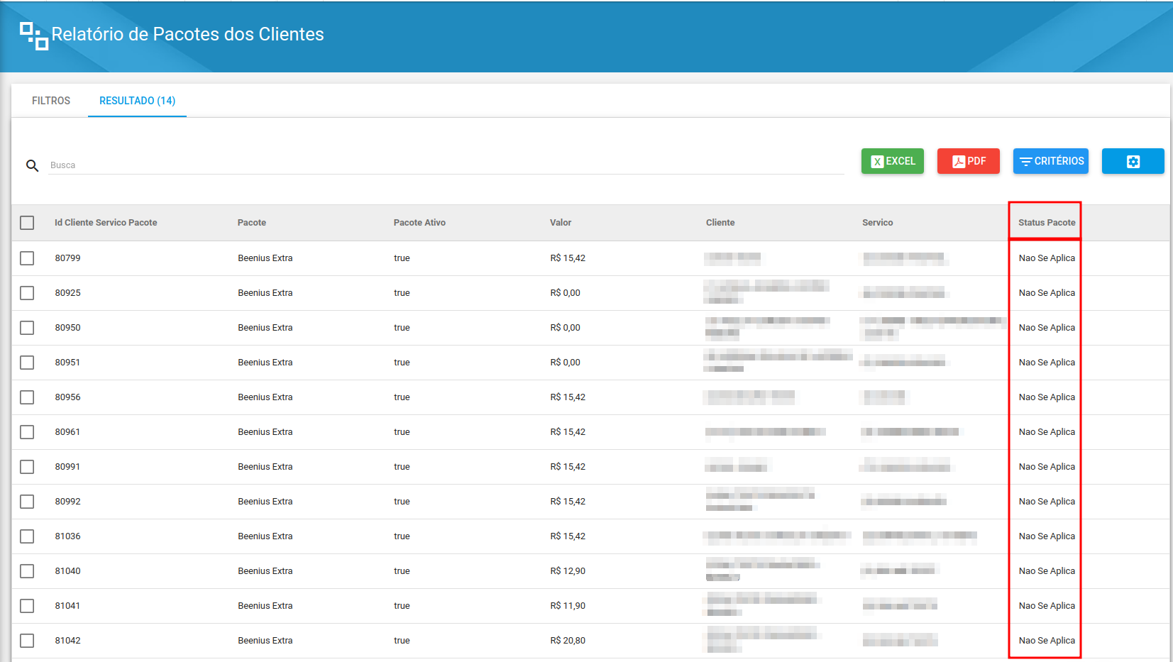Click the ID cell 81036
The height and width of the screenshot is (662, 1173).
pos(67,536)
